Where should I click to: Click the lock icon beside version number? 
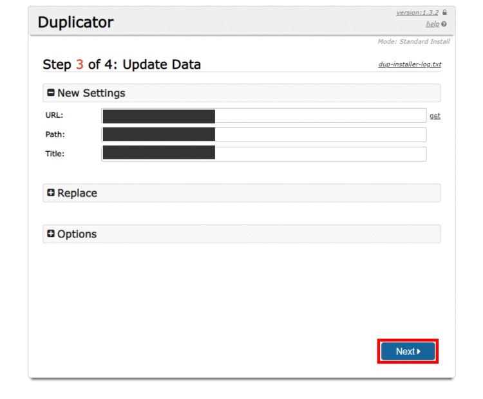point(444,13)
